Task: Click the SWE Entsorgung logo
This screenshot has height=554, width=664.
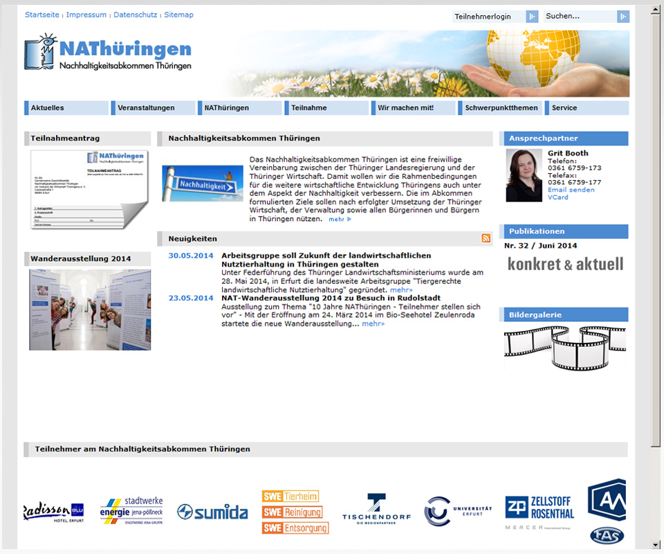Action: click(295, 528)
